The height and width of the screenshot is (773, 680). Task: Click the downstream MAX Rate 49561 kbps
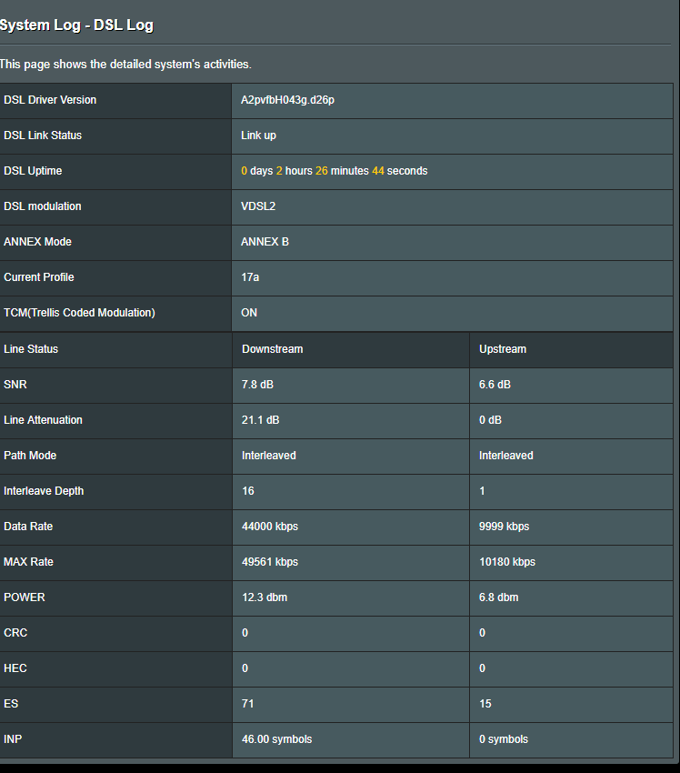[x=269, y=562]
